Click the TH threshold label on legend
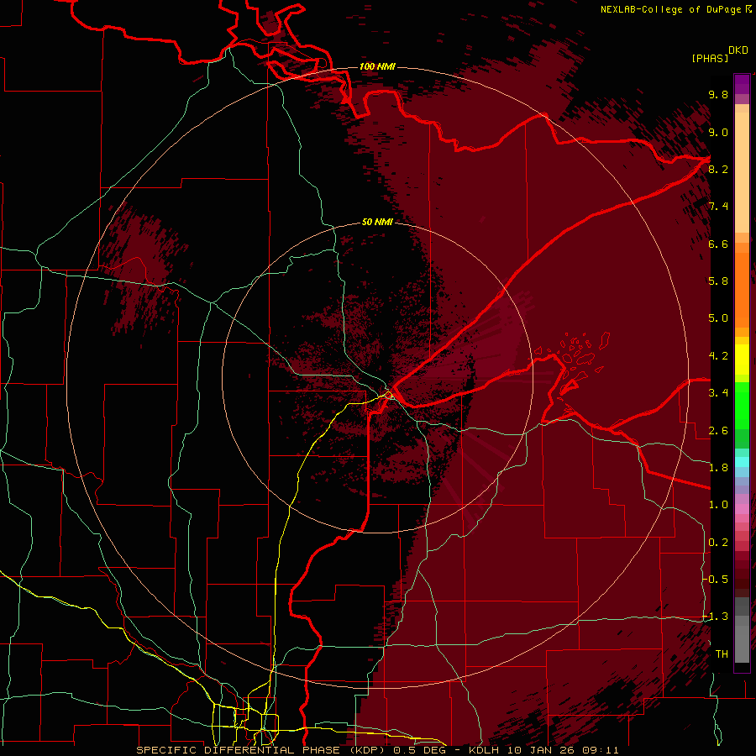The height and width of the screenshot is (756, 756). [722, 654]
